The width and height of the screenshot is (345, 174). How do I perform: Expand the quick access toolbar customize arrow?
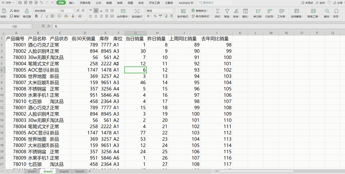[x=53, y=3]
